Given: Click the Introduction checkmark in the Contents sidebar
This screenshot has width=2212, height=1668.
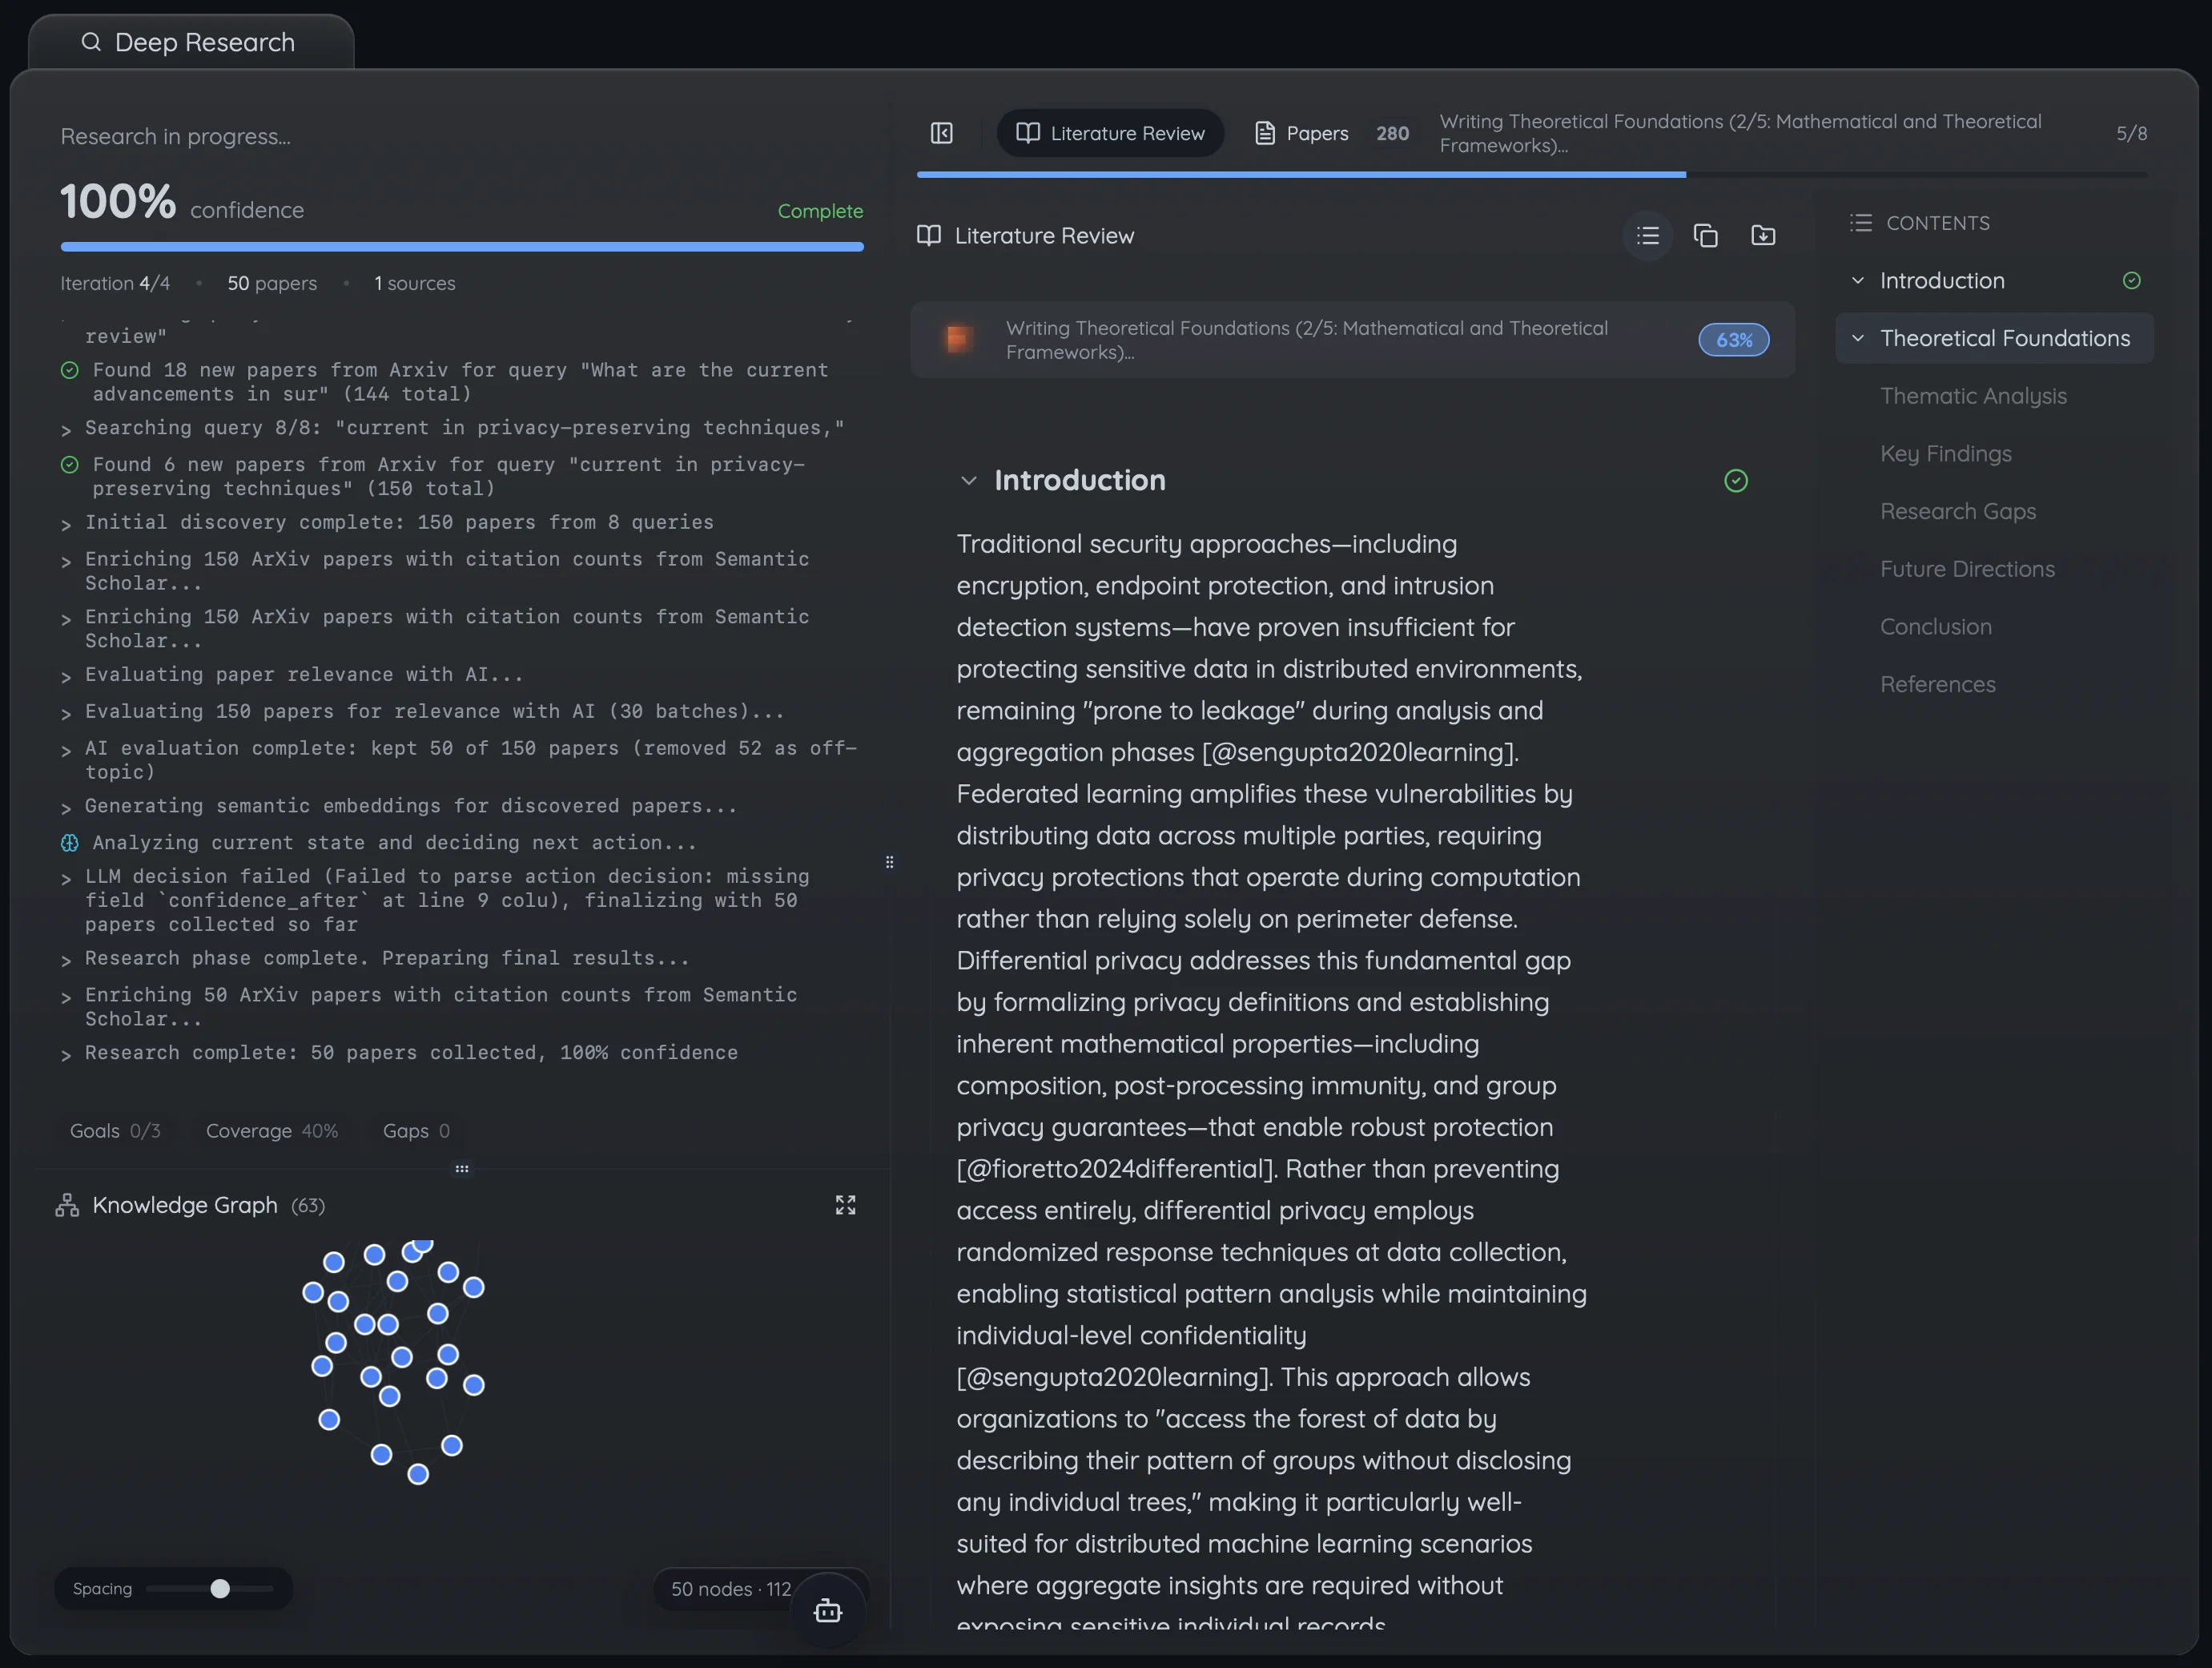Looking at the screenshot, I should (2131, 281).
